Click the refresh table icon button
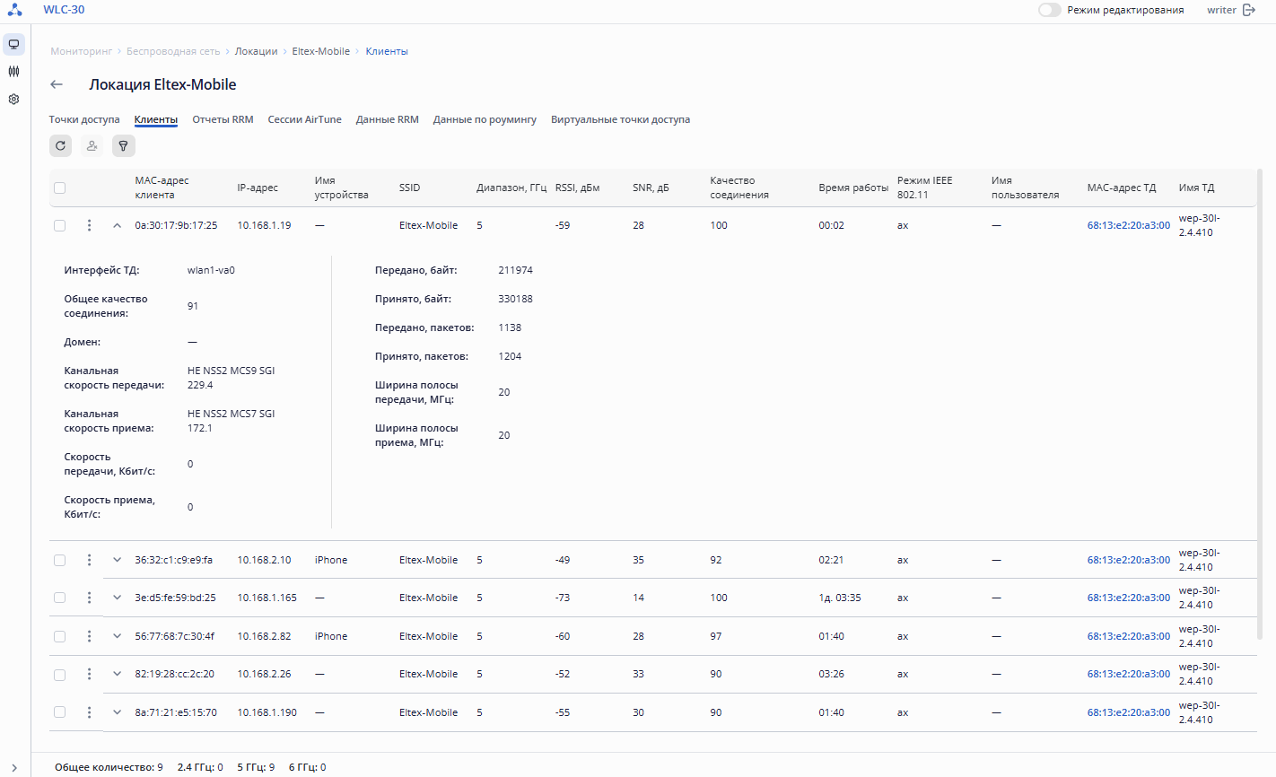Screen dimensions: 1276x777 pos(60,145)
